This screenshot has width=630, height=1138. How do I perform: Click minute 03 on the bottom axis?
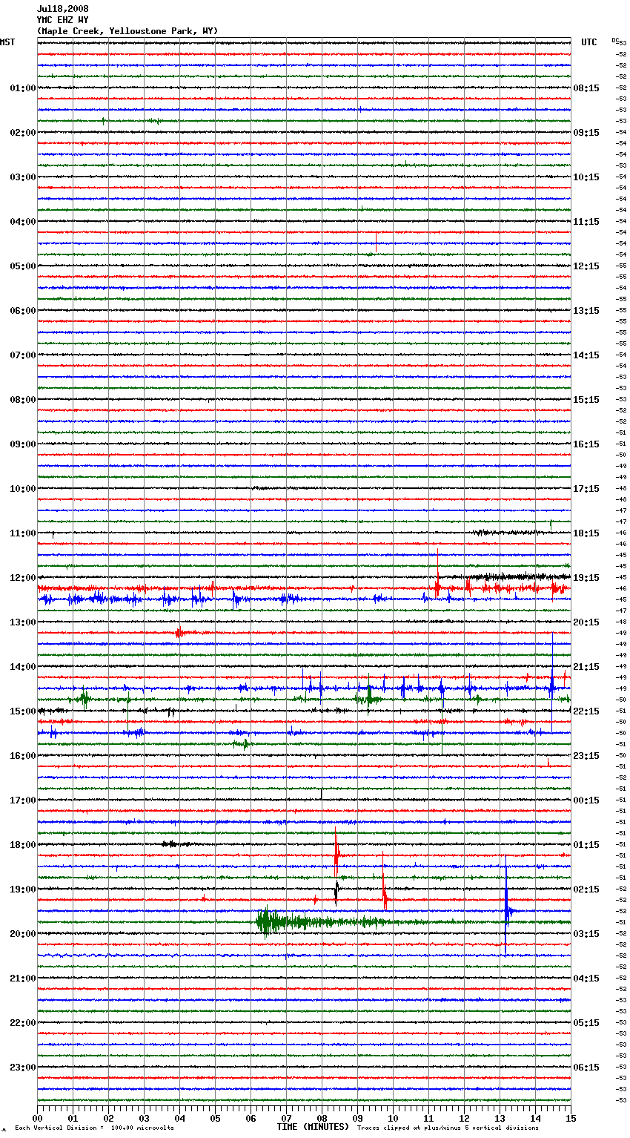144,1118
